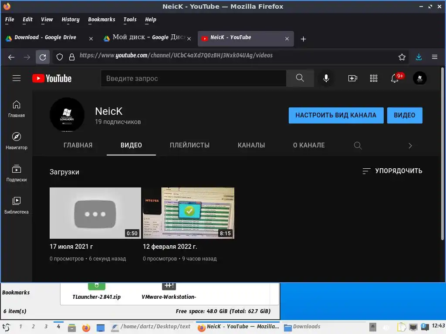The image size is (446, 334).
Task: Click the NeicK channel avatar
Action: point(67,115)
